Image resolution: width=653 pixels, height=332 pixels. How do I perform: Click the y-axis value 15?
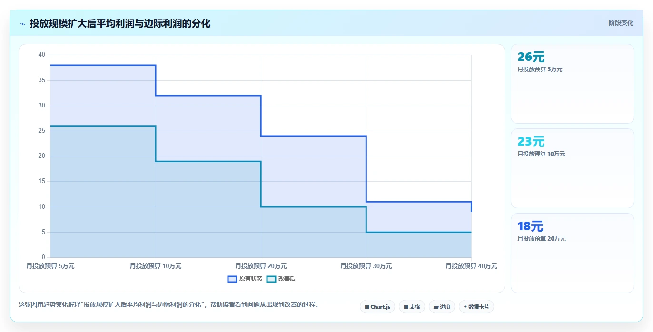click(41, 181)
